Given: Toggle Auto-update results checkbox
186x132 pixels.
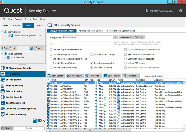Looking at the screenshot, I should (143, 76).
